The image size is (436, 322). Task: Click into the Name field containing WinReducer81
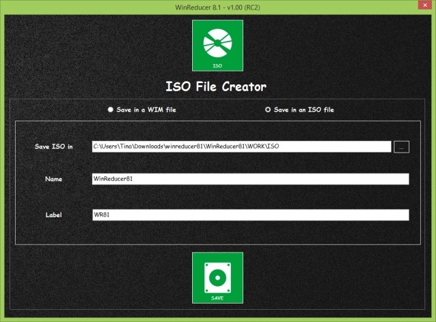coord(250,179)
